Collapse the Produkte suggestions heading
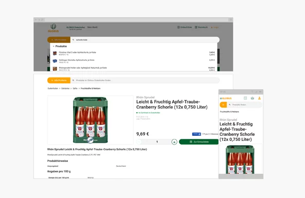305x198 pixels. point(60,46)
